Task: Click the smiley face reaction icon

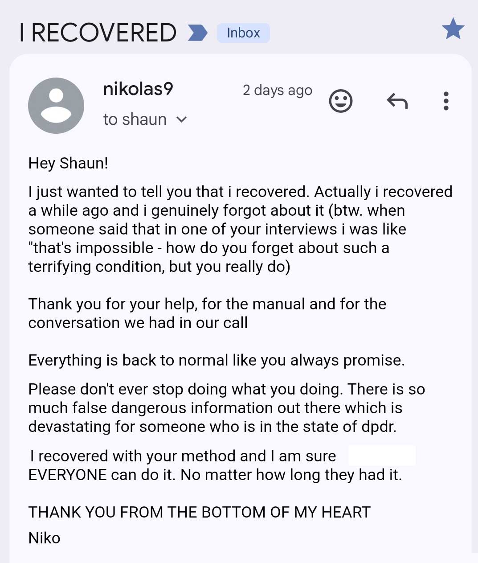Action: [341, 101]
